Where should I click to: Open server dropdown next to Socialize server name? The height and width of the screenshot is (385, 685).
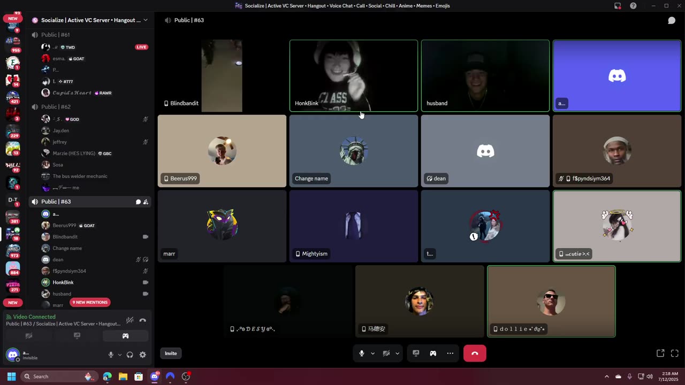click(x=146, y=20)
